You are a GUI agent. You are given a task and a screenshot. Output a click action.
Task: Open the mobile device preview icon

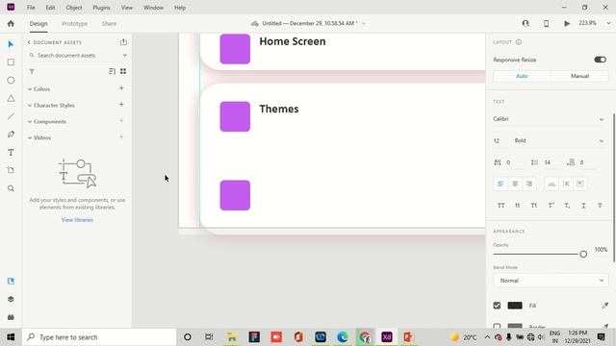click(x=546, y=23)
